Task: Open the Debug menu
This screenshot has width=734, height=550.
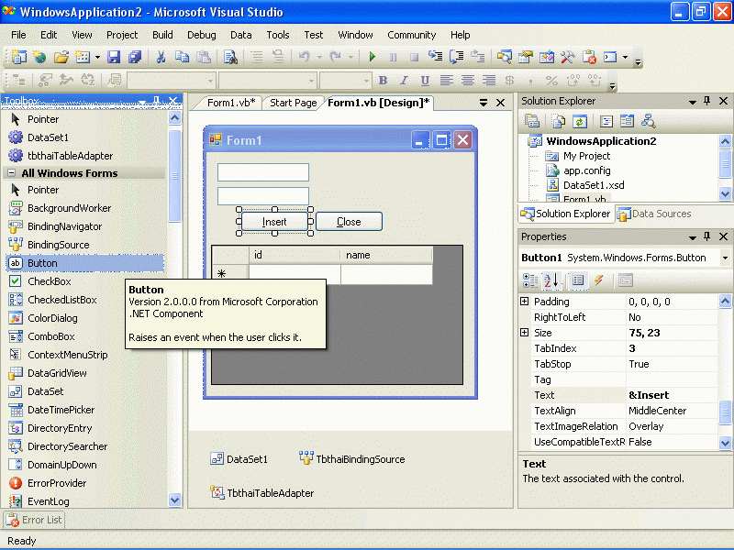Action: coord(202,35)
